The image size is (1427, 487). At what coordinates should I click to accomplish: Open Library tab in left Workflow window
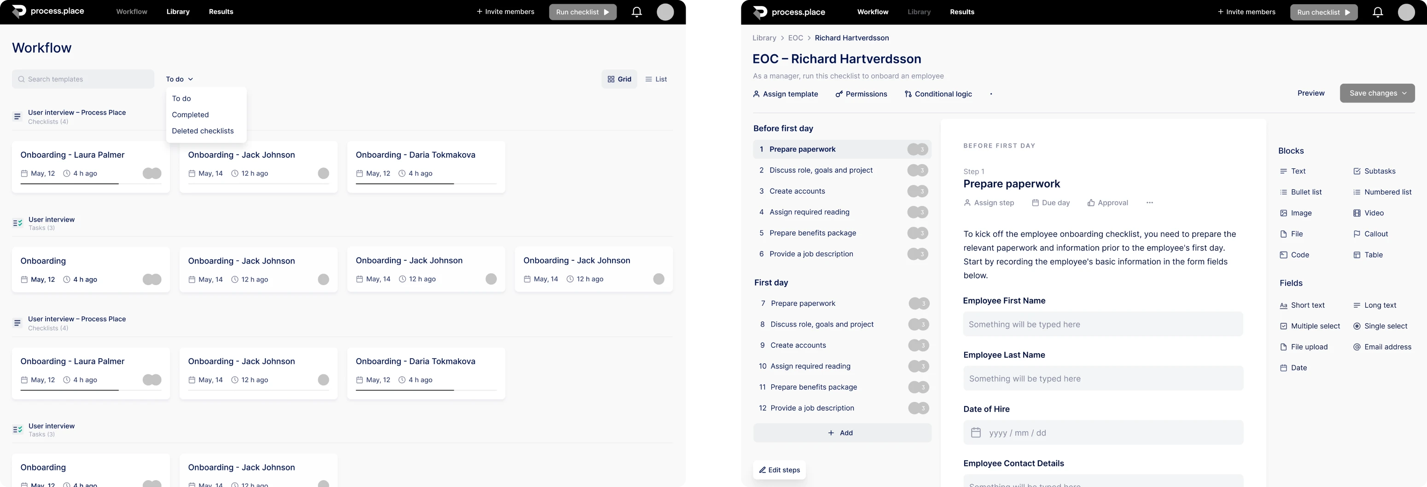coord(178,11)
